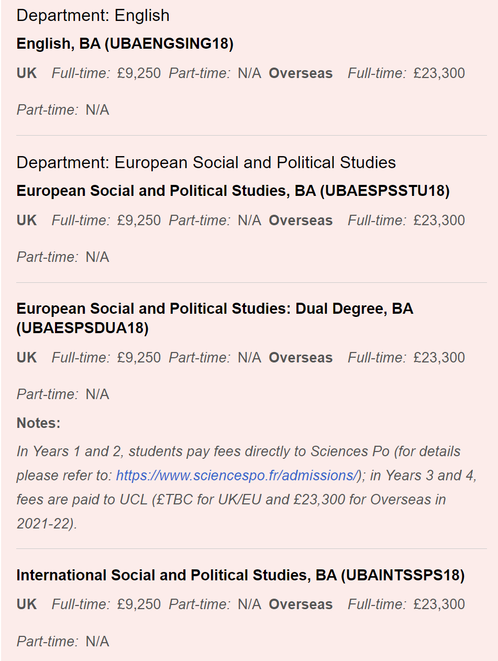The height and width of the screenshot is (661, 498).
Task: Click Overseas £23,300 for European Social Political Studies BA
Action: [439, 221]
